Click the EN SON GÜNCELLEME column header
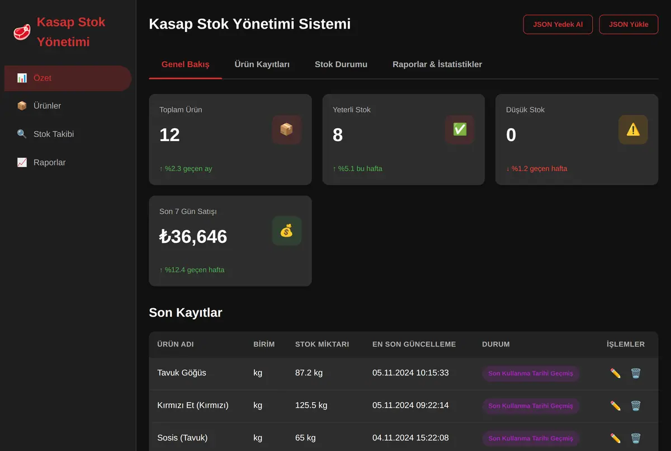The width and height of the screenshot is (671, 451). pos(414,345)
